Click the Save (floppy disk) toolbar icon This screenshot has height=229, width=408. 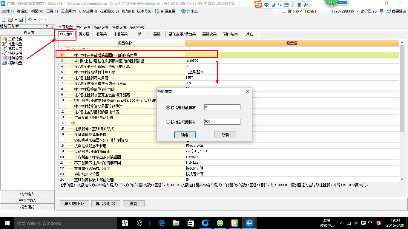21,20
